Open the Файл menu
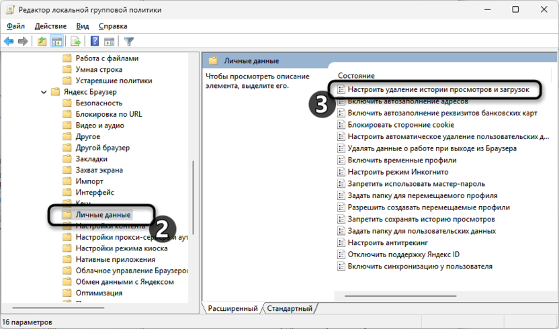 tap(15, 26)
